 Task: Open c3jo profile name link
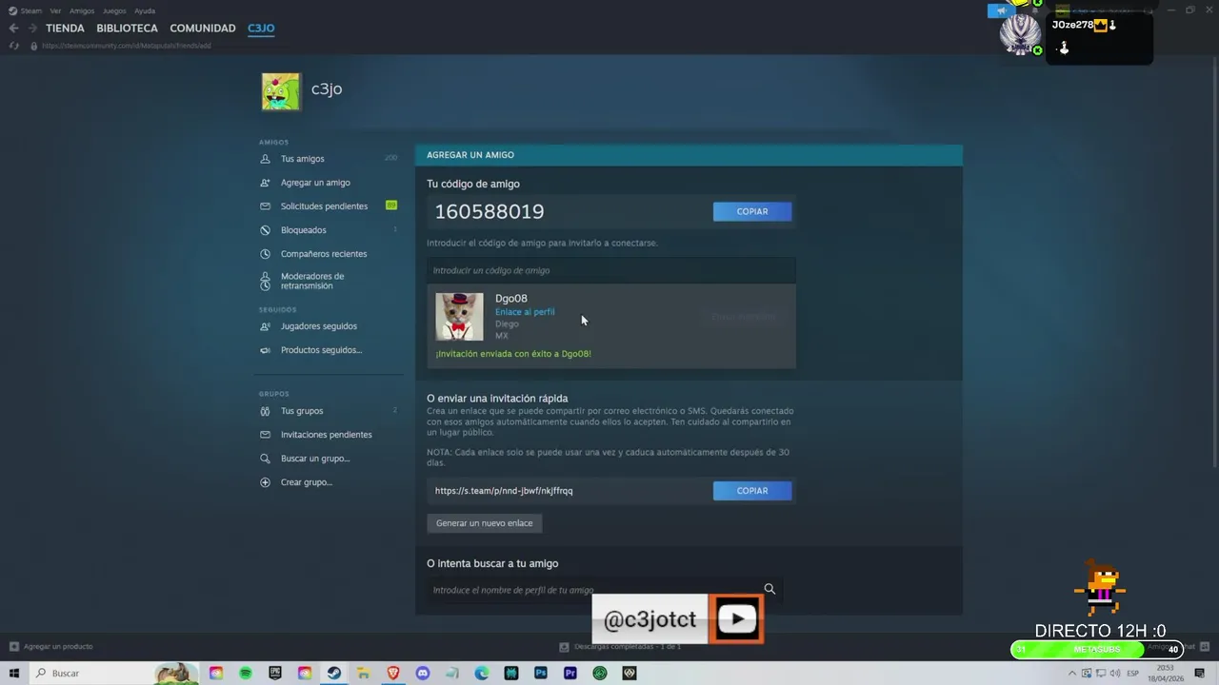tap(327, 89)
